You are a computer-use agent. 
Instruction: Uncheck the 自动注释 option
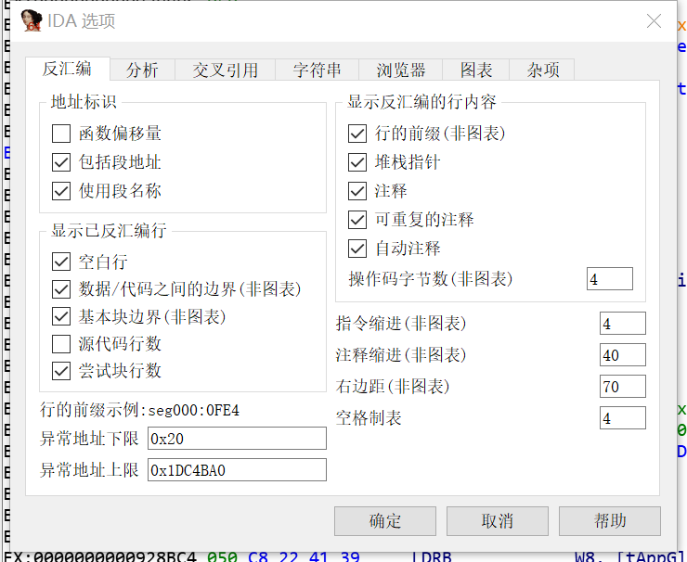pos(357,249)
